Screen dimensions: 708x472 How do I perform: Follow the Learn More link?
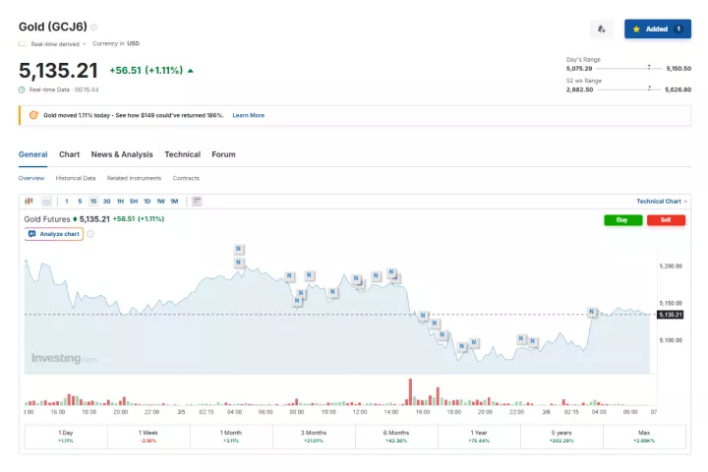click(x=248, y=115)
